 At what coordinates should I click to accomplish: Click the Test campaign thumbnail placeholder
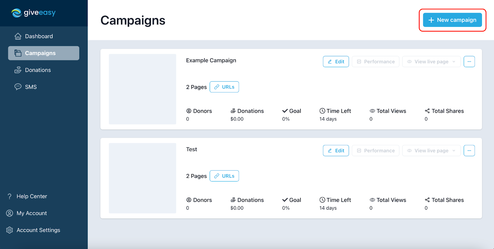tap(142, 178)
